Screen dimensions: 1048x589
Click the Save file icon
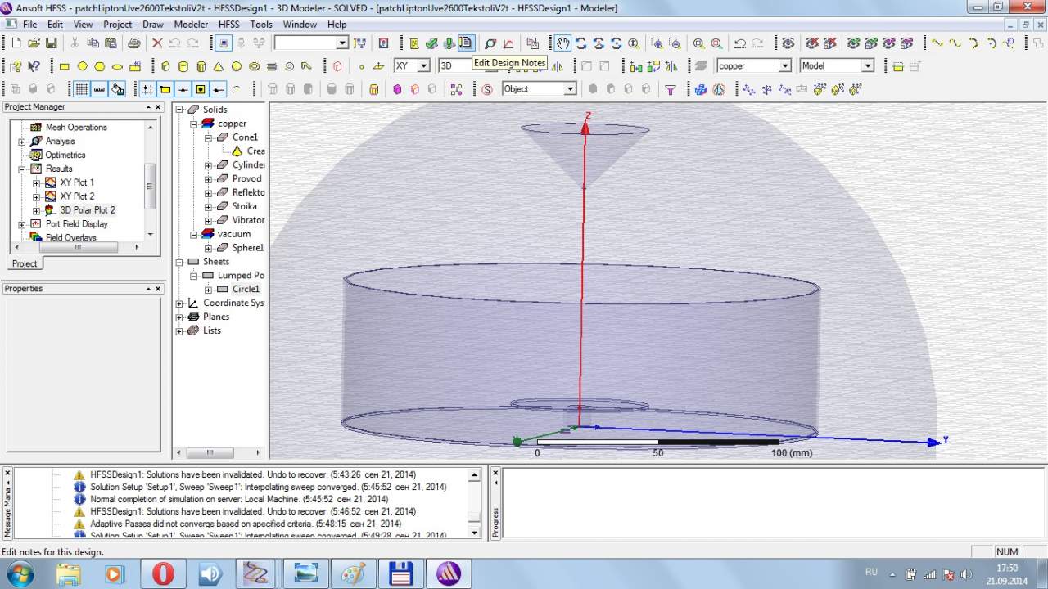tap(52, 43)
